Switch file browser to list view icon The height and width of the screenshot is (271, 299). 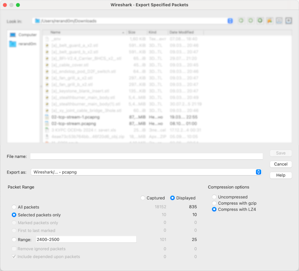279,21
